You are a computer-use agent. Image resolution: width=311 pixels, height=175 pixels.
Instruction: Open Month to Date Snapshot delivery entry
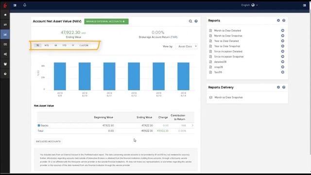pyautogui.click(x=228, y=97)
